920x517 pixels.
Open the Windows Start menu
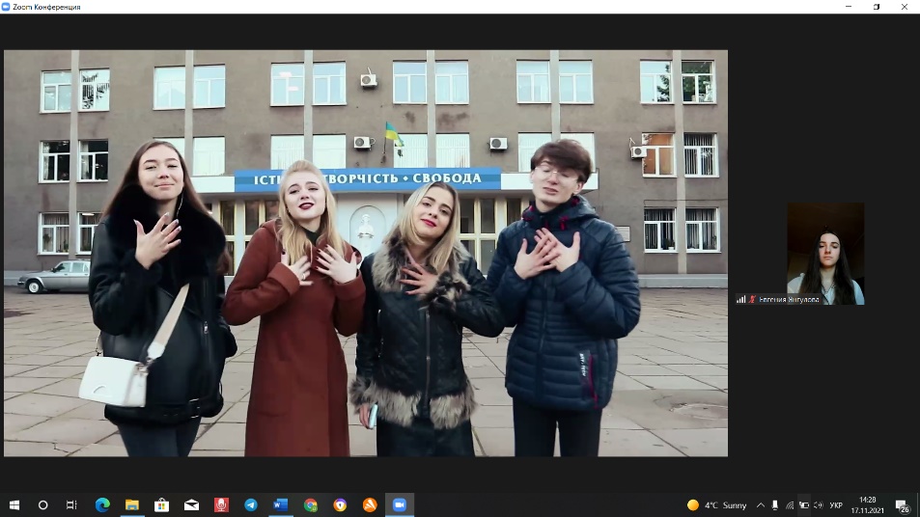coord(14,504)
